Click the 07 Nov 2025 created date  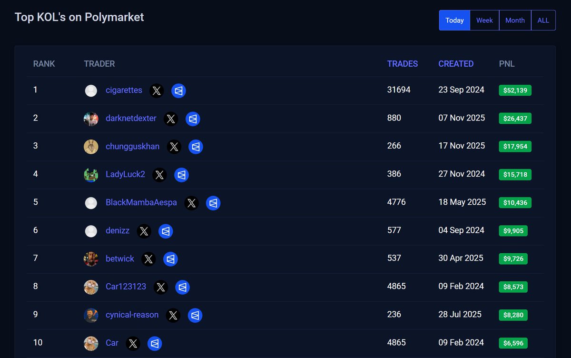tap(462, 118)
